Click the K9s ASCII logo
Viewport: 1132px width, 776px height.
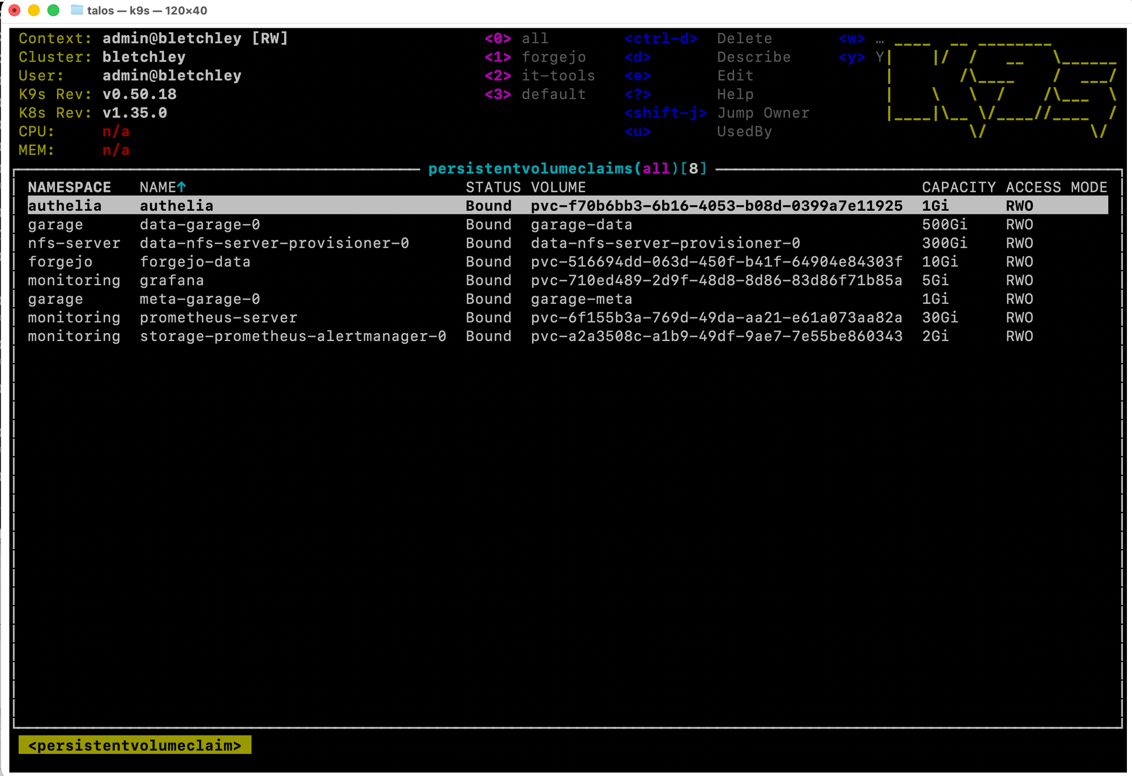click(1002, 89)
